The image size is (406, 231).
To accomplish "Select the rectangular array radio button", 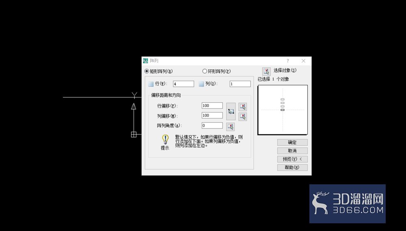I will (147, 71).
